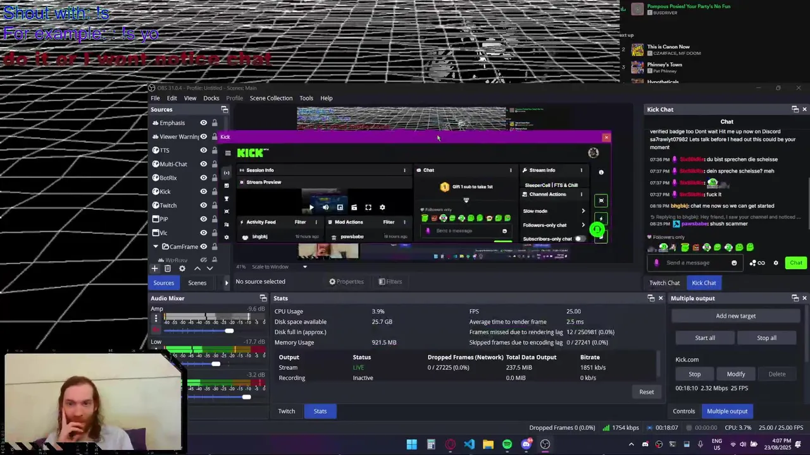Send message with green Chat button
The width and height of the screenshot is (810, 455).
[795, 263]
